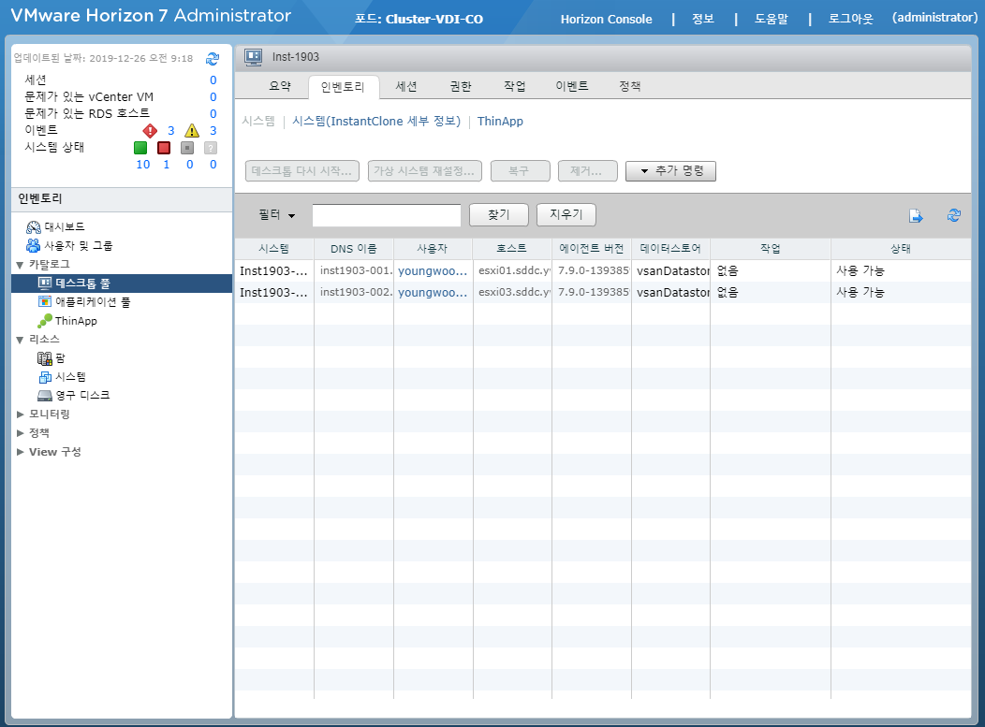
Task: Open the ThinApp sub-view link
Action: tap(500, 122)
